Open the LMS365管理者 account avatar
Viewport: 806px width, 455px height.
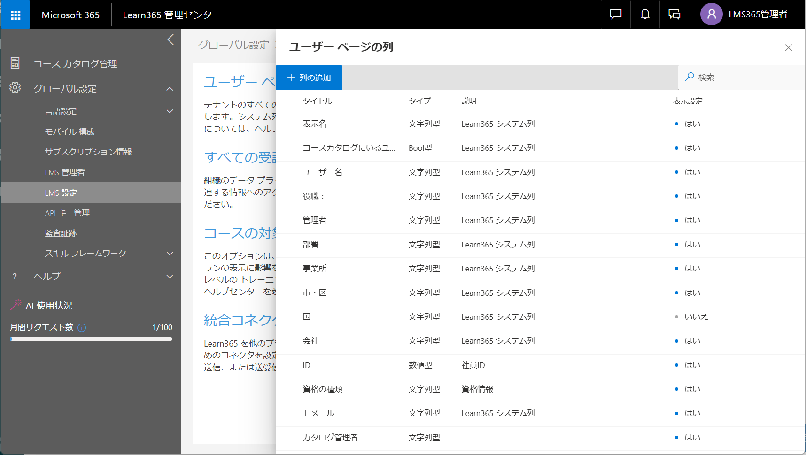(711, 14)
